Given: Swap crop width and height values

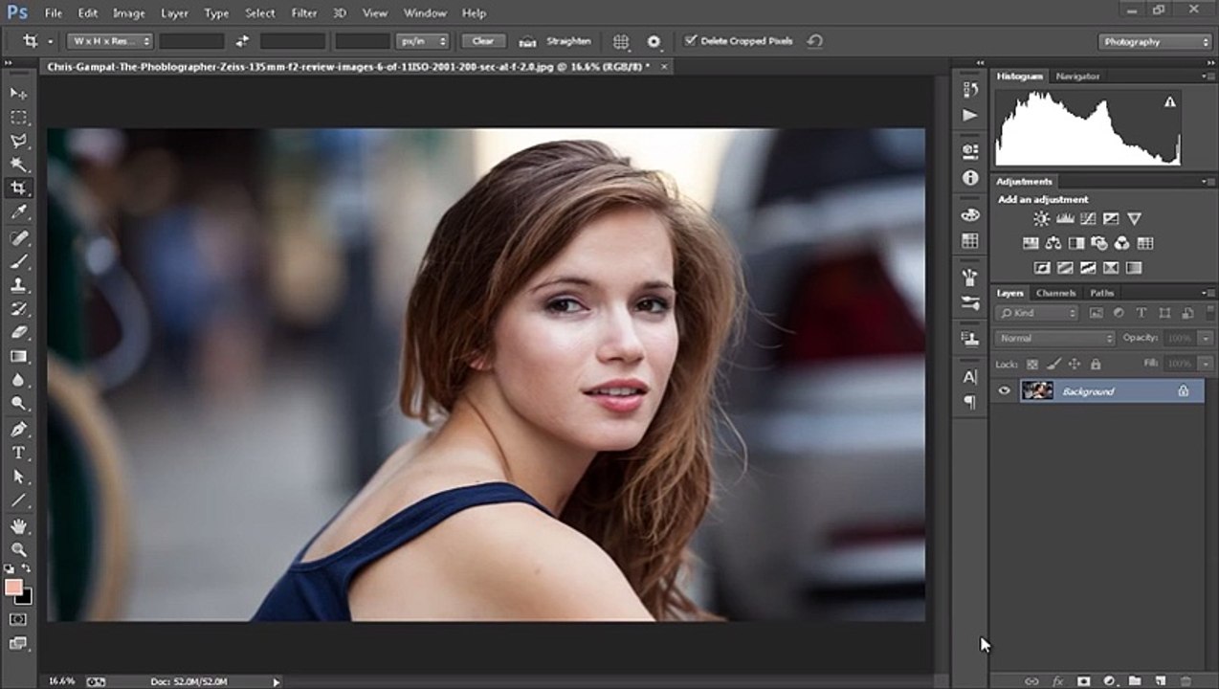Looking at the screenshot, I should tap(242, 41).
